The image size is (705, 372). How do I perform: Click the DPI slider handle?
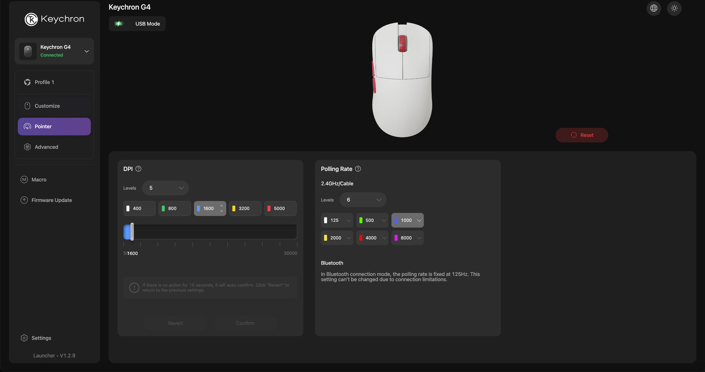(x=132, y=232)
